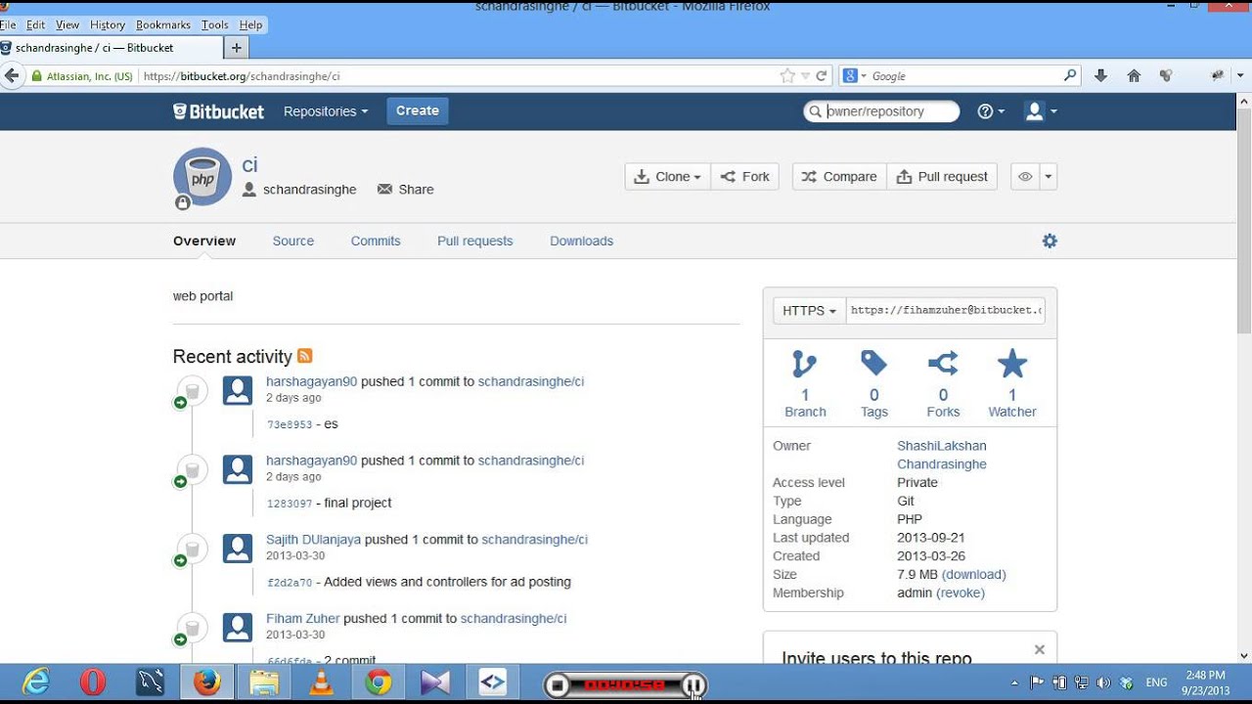Open the Clone dropdown
Image resolution: width=1252 pixels, height=704 pixels.
click(668, 177)
